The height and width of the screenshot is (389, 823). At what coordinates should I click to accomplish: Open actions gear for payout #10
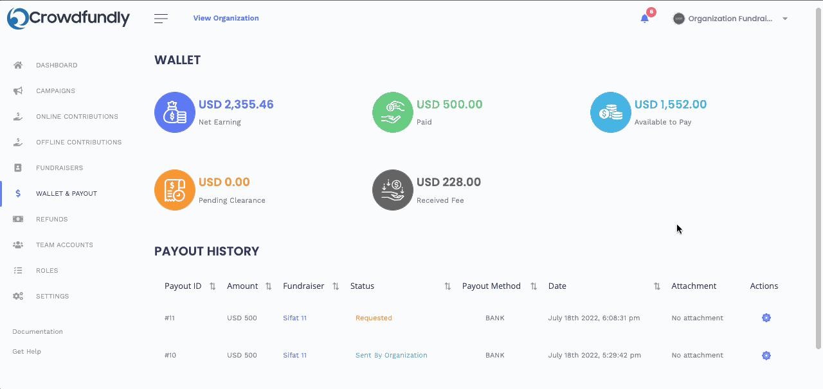coord(766,356)
